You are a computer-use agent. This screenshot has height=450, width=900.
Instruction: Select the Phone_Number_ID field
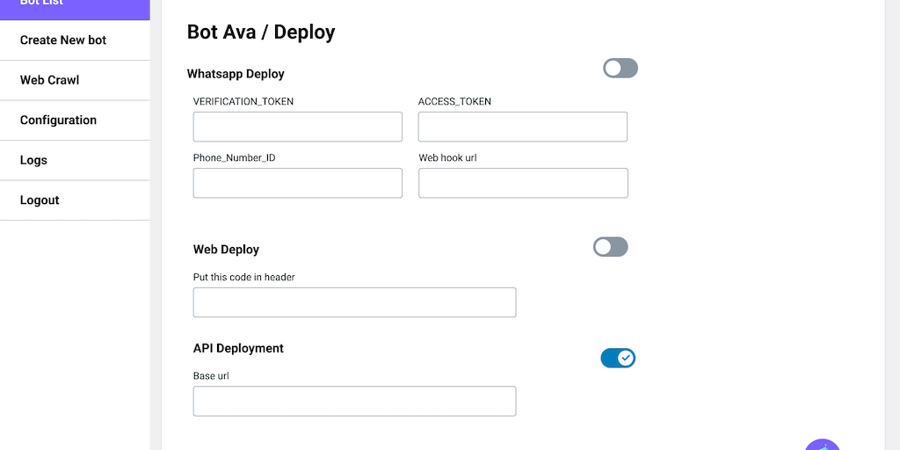tap(297, 183)
